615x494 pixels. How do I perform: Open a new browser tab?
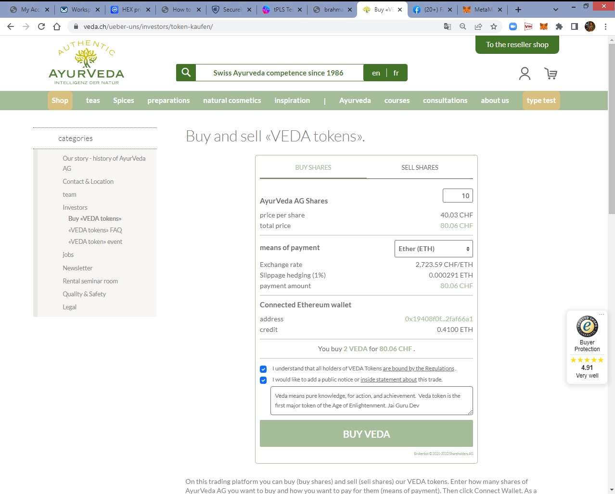[518, 9]
